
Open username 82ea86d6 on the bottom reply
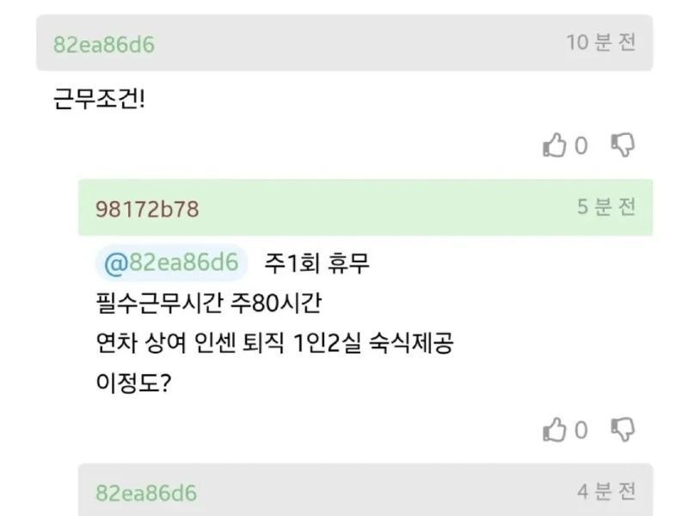pos(146,493)
